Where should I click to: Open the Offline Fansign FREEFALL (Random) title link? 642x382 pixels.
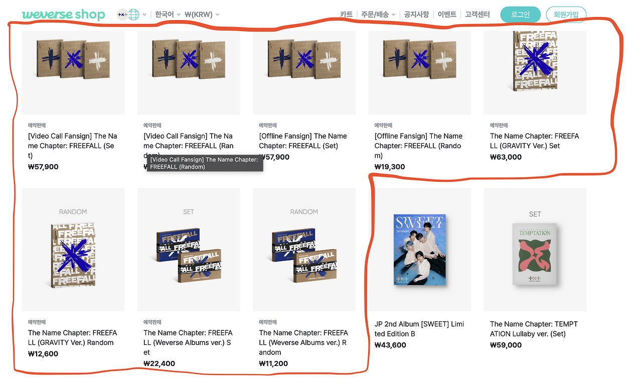coord(418,146)
